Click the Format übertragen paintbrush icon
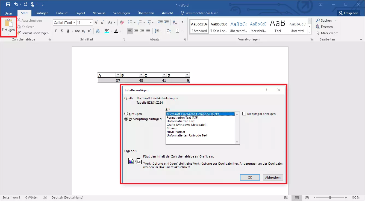This screenshot has height=201, width=365. tap(19, 33)
